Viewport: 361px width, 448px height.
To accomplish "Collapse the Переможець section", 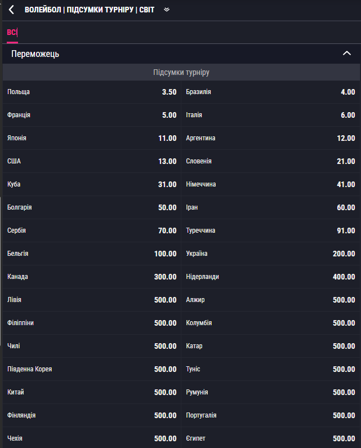I will [x=346, y=54].
